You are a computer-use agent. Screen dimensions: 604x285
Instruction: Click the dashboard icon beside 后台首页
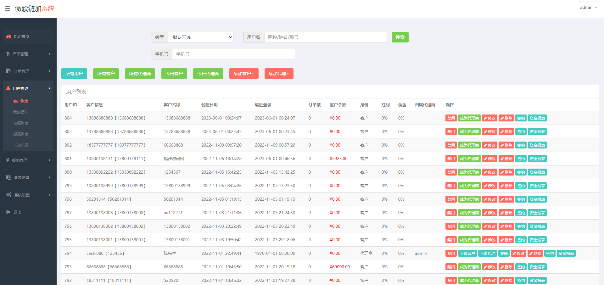point(9,37)
